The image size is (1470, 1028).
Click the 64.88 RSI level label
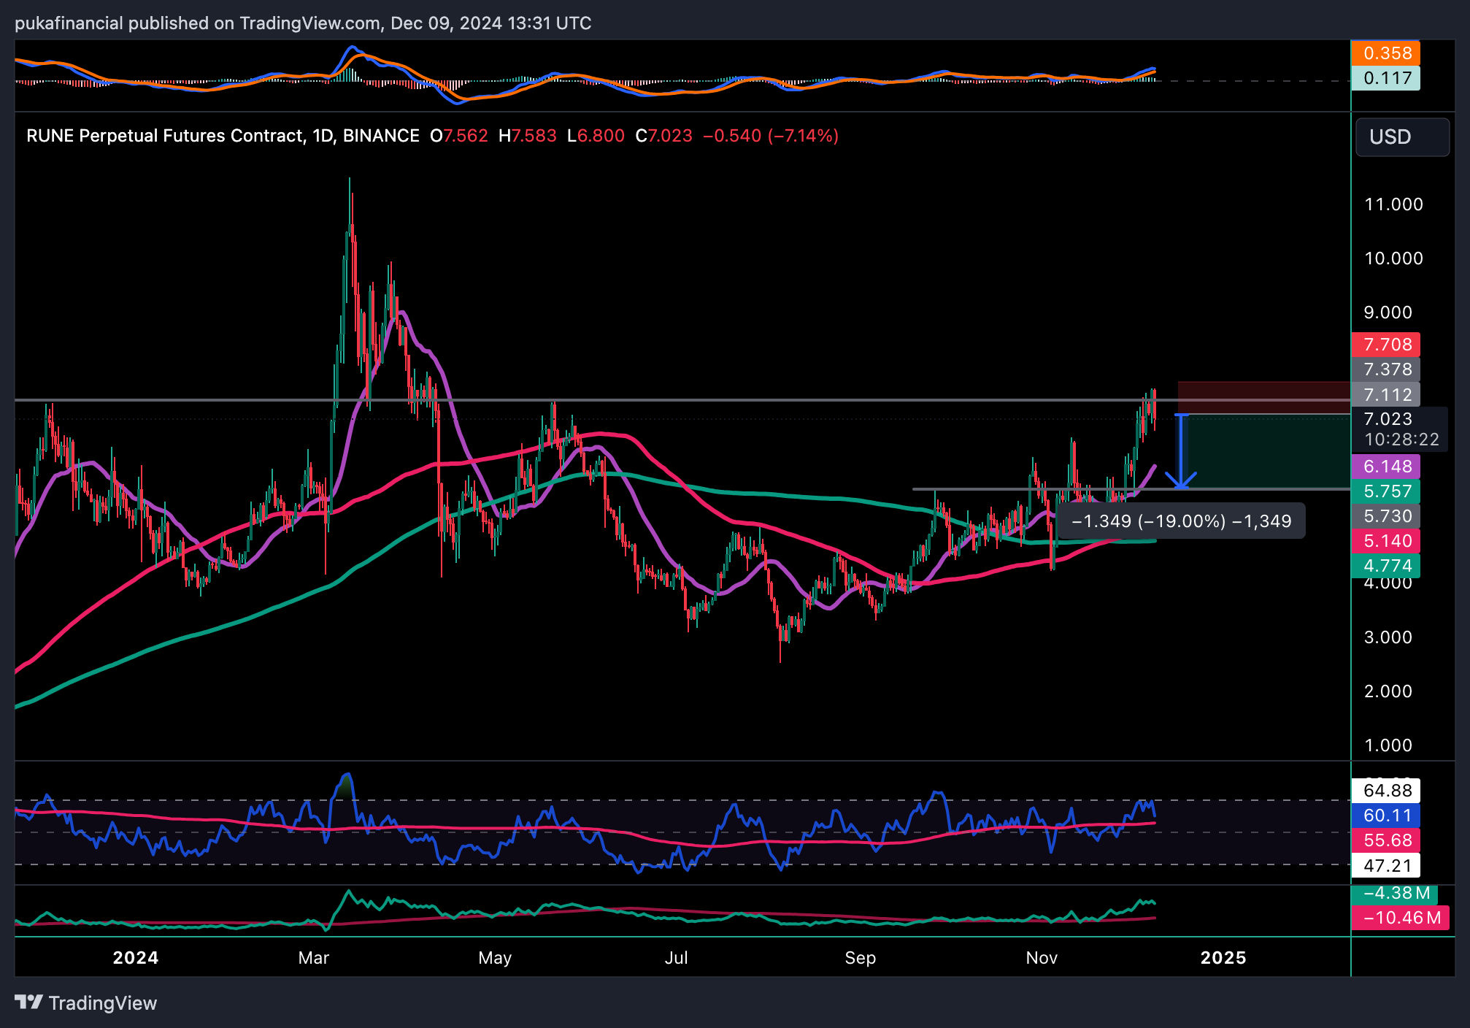click(1385, 791)
